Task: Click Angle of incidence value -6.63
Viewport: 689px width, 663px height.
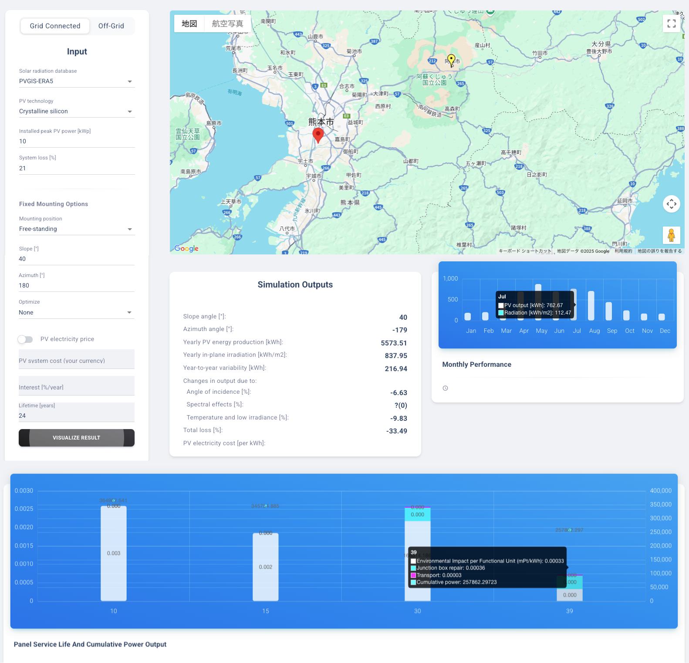Action: tap(399, 393)
